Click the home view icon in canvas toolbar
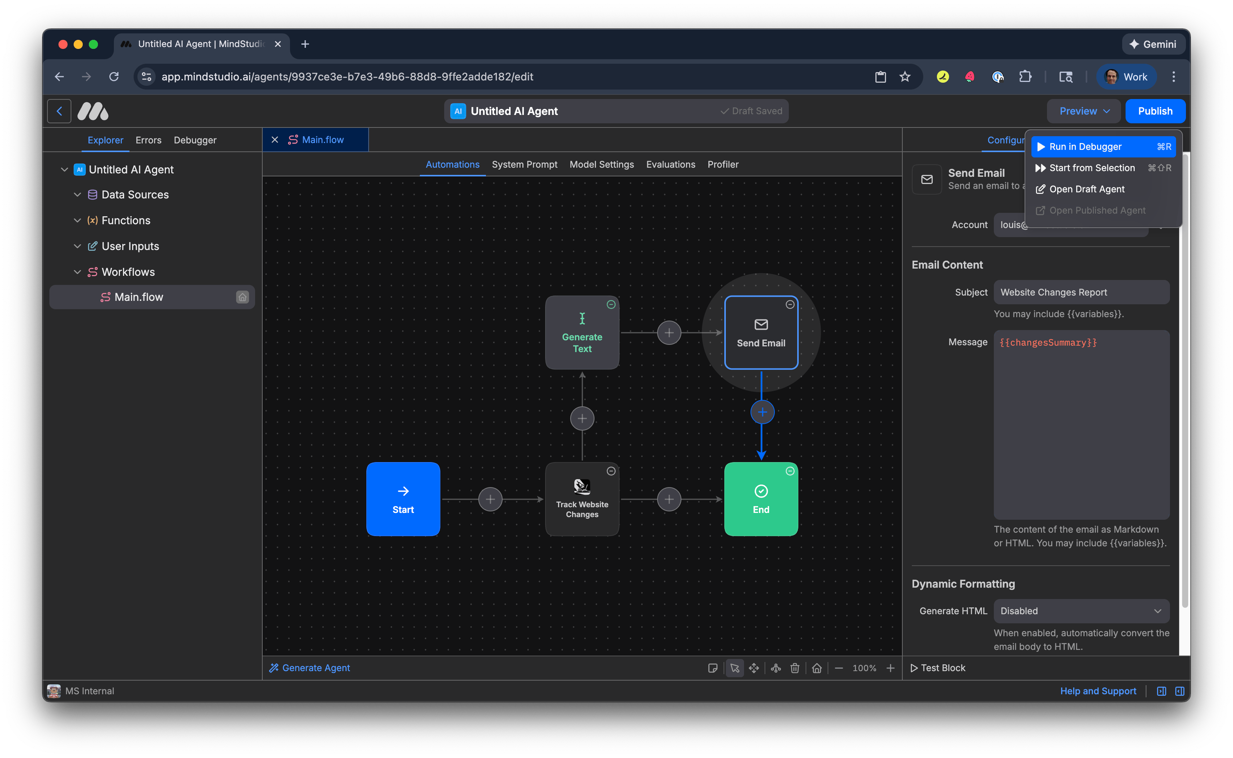The height and width of the screenshot is (758, 1233). tap(817, 668)
